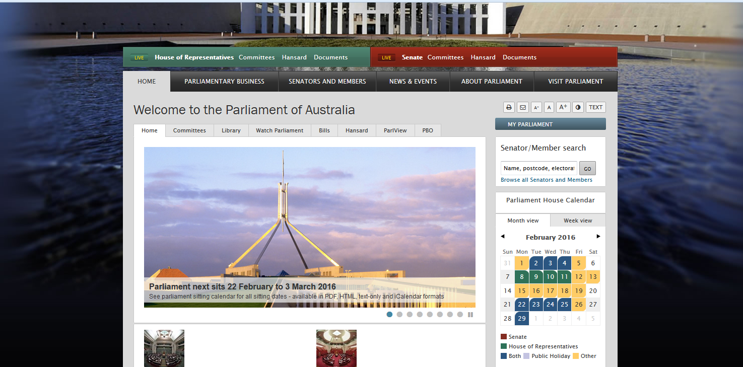The height and width of the screenshot is (367, 743).
Task: Toggle high contrast mode icon
Action: pyautogui.click(x=578, y=107)
